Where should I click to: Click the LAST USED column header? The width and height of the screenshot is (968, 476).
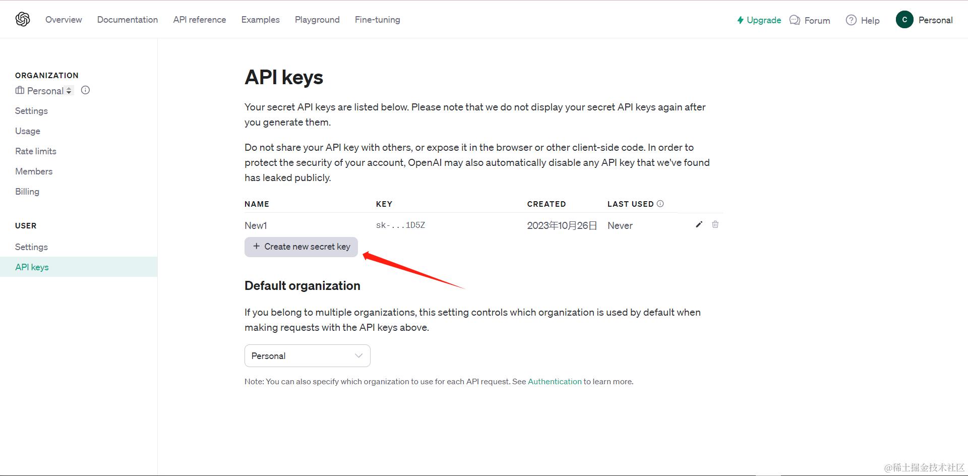click(x=630, y=204)
